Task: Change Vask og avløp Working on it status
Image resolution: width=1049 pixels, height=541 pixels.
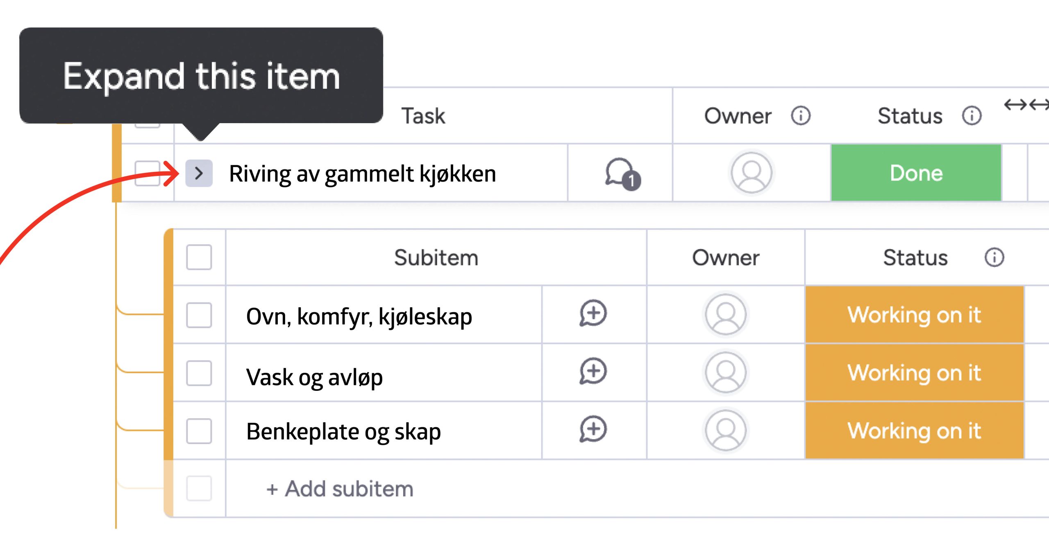Action: click(914, 373)
